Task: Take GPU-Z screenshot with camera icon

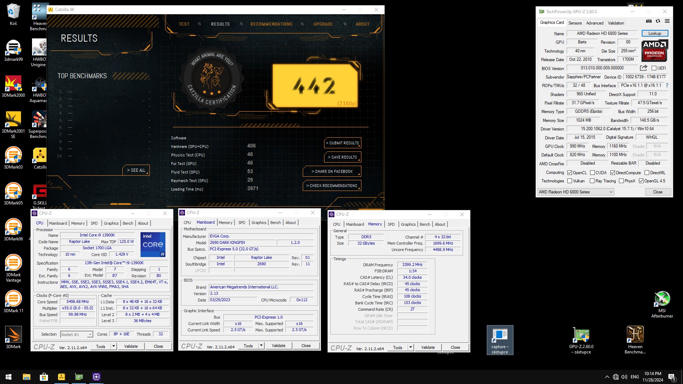Action: 649,21
